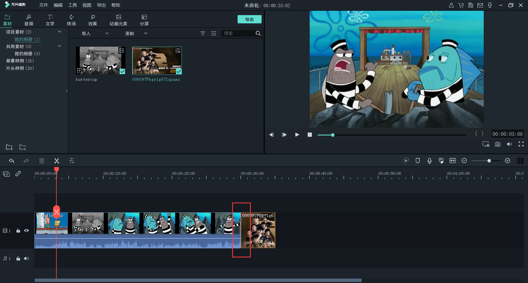
Task: Toggle the lock on video track 1
Action: tap(18, 231)
